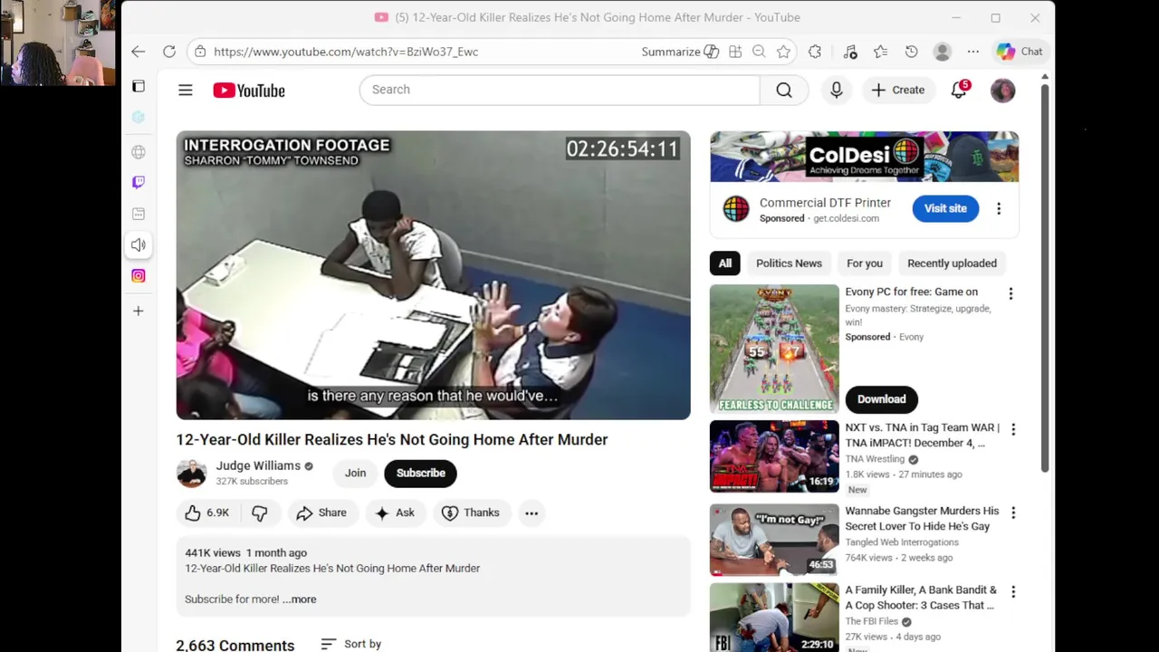Reload the page with the refresh icon
The image size is (1159, 652).
[x=169, y=52]
